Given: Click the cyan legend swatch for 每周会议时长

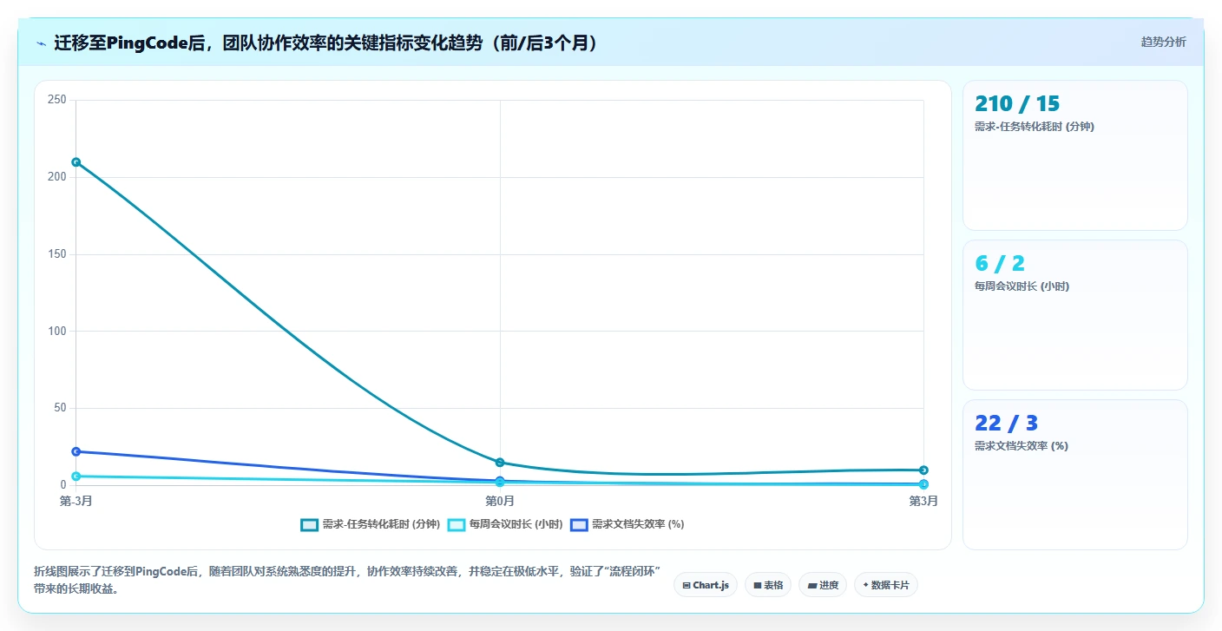Looking at the screenshot, I should pos(457,524).
